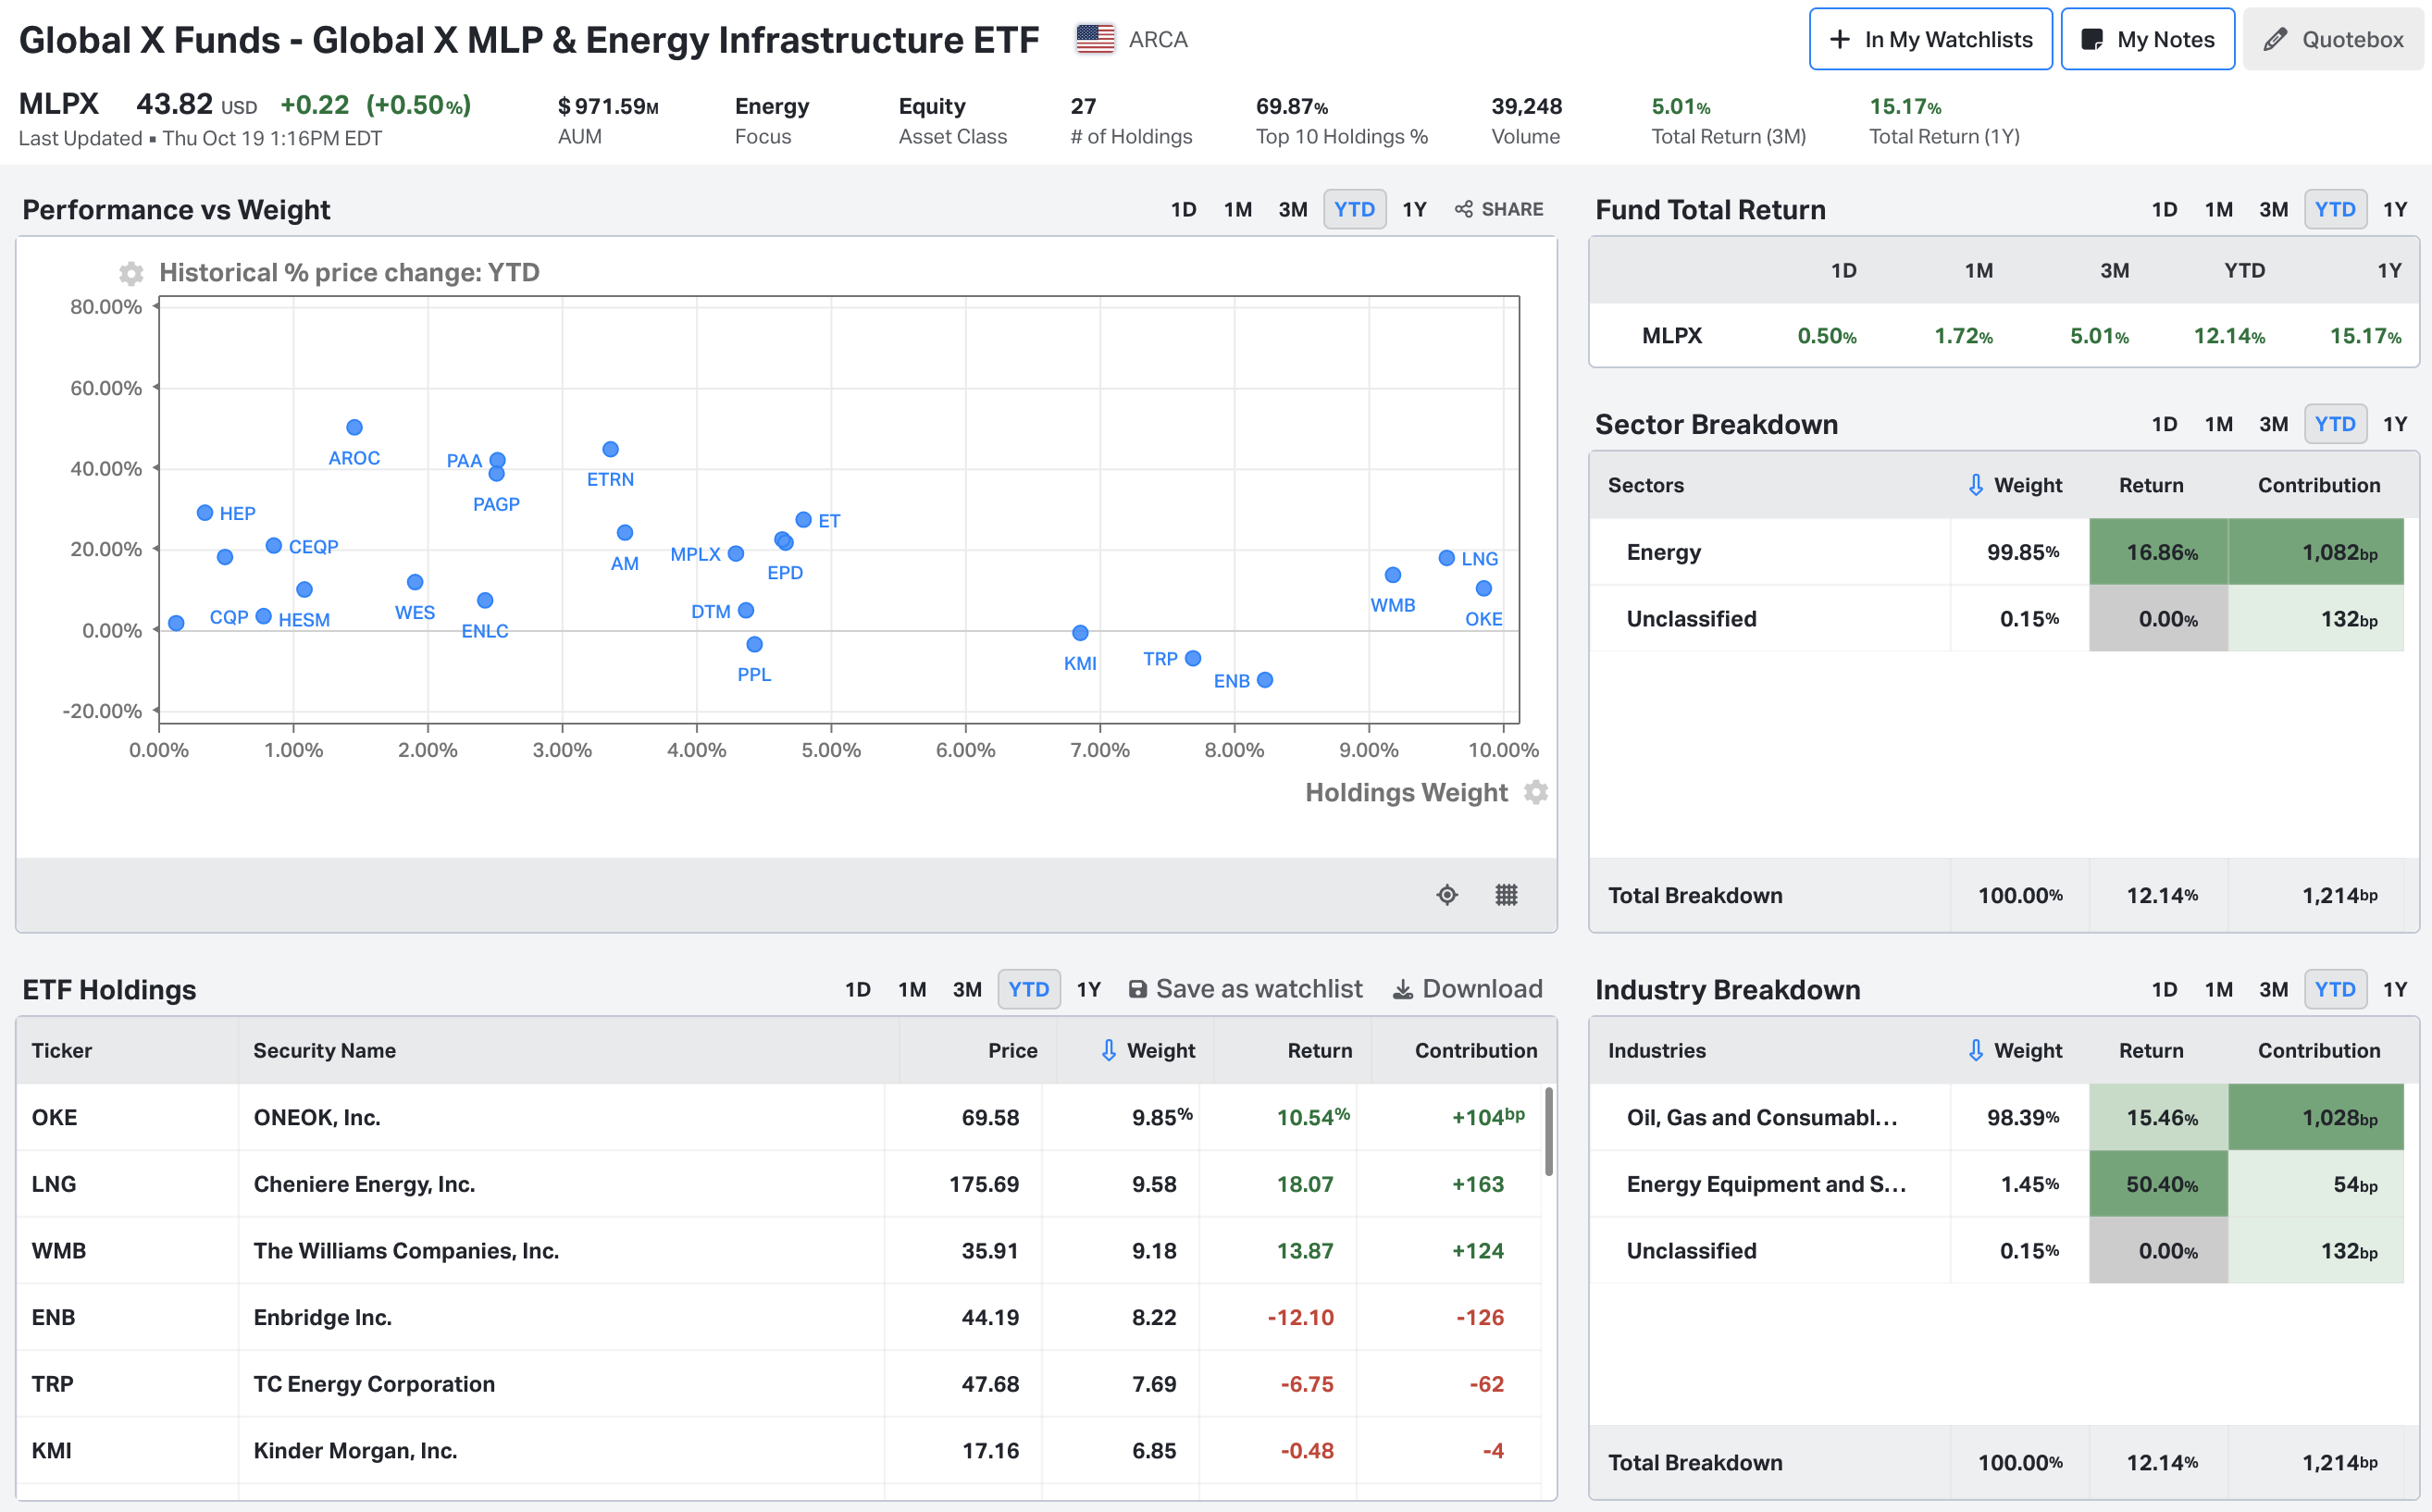Select 1D period in Performance vs Weight

1184,209
